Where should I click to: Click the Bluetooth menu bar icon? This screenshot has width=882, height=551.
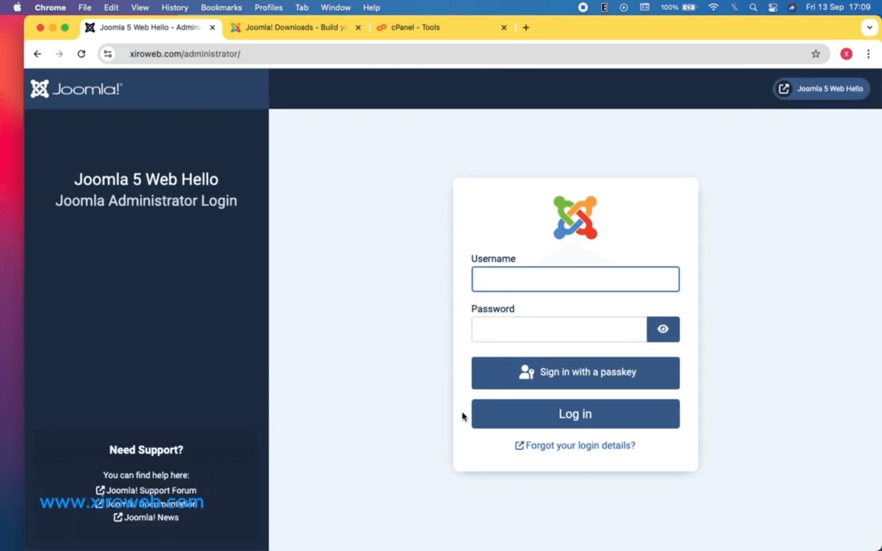(734, 7)
